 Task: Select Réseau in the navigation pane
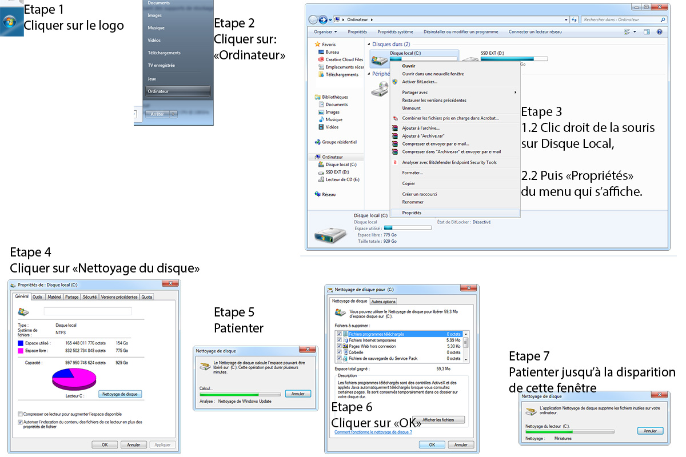[x=325, y=194]
